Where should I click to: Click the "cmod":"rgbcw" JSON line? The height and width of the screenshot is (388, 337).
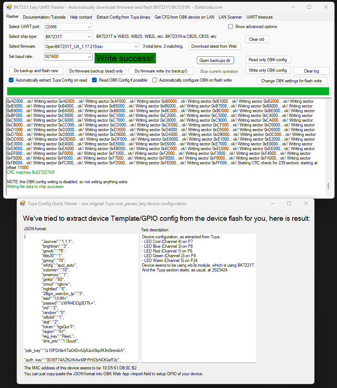pos(56,284)
